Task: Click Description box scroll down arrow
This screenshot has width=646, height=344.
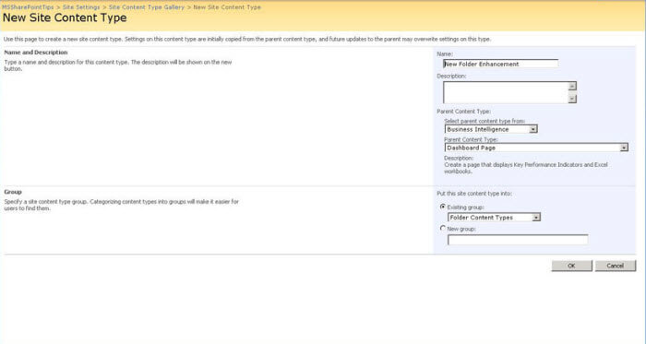Action: [572, 99]
